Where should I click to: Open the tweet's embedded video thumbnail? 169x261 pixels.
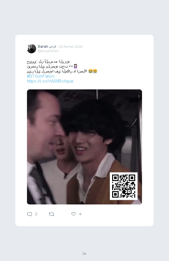pos(84,147)
